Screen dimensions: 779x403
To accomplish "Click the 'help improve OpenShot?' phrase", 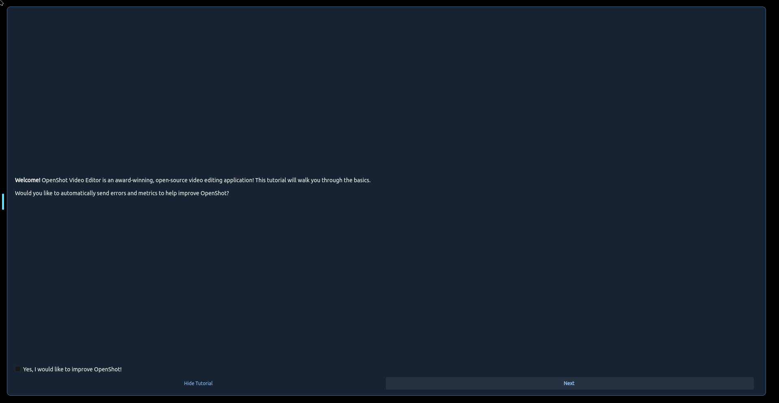I will click(197, 193).
